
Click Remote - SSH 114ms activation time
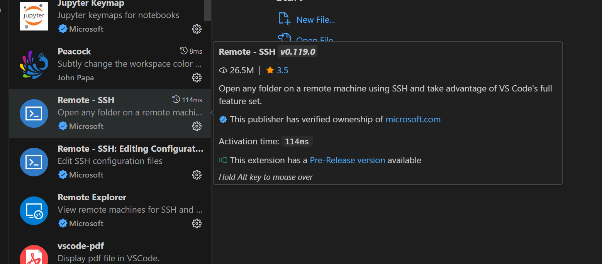187,100
